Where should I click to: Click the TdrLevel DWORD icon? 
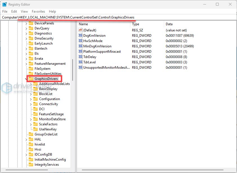tap(81, 62)
